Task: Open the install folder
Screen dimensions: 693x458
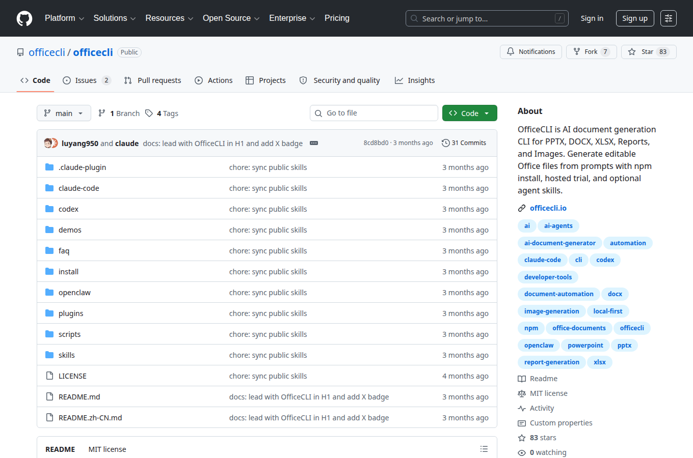Action: (x=68, y=272)
